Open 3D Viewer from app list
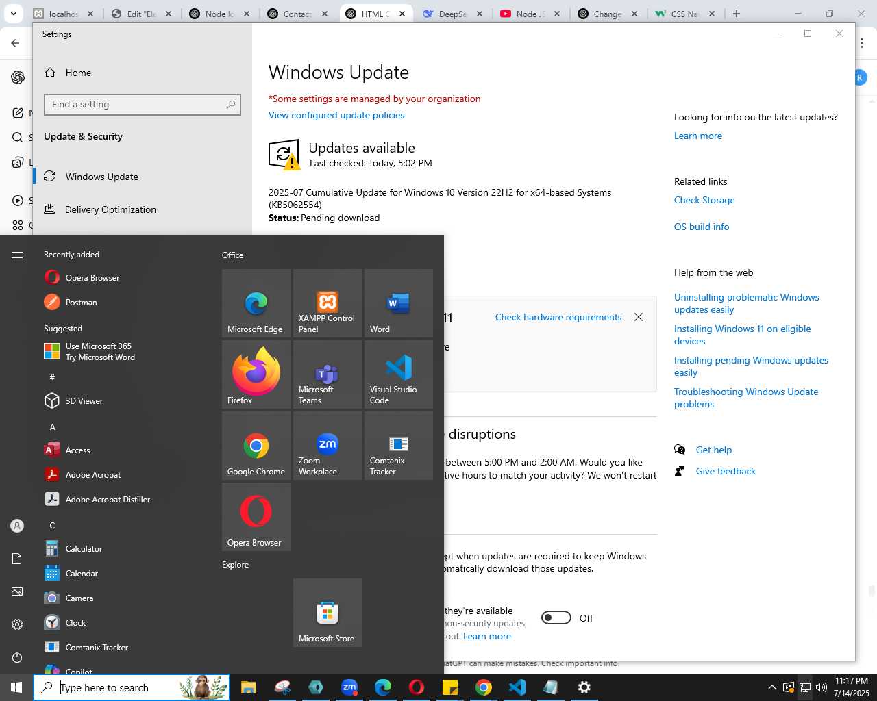 point(123,400)
